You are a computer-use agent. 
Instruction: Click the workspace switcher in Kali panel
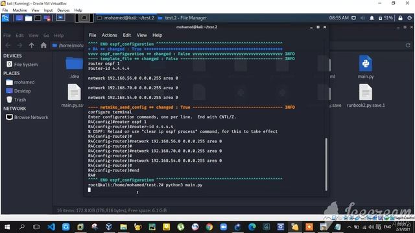[x=84, y=18]
